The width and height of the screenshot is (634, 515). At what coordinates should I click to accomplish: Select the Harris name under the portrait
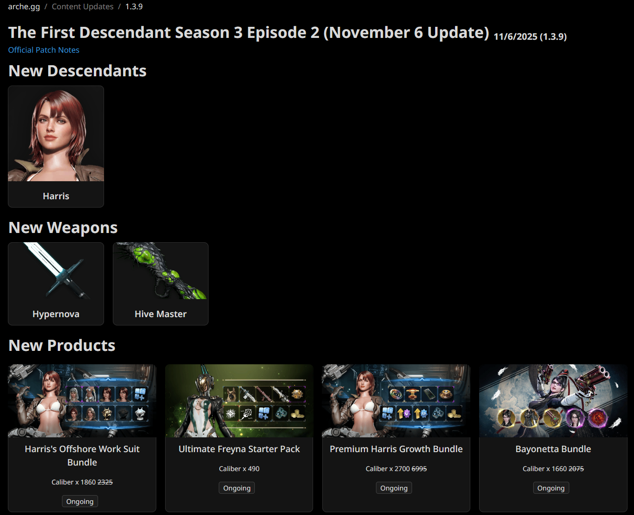(56, 196)
